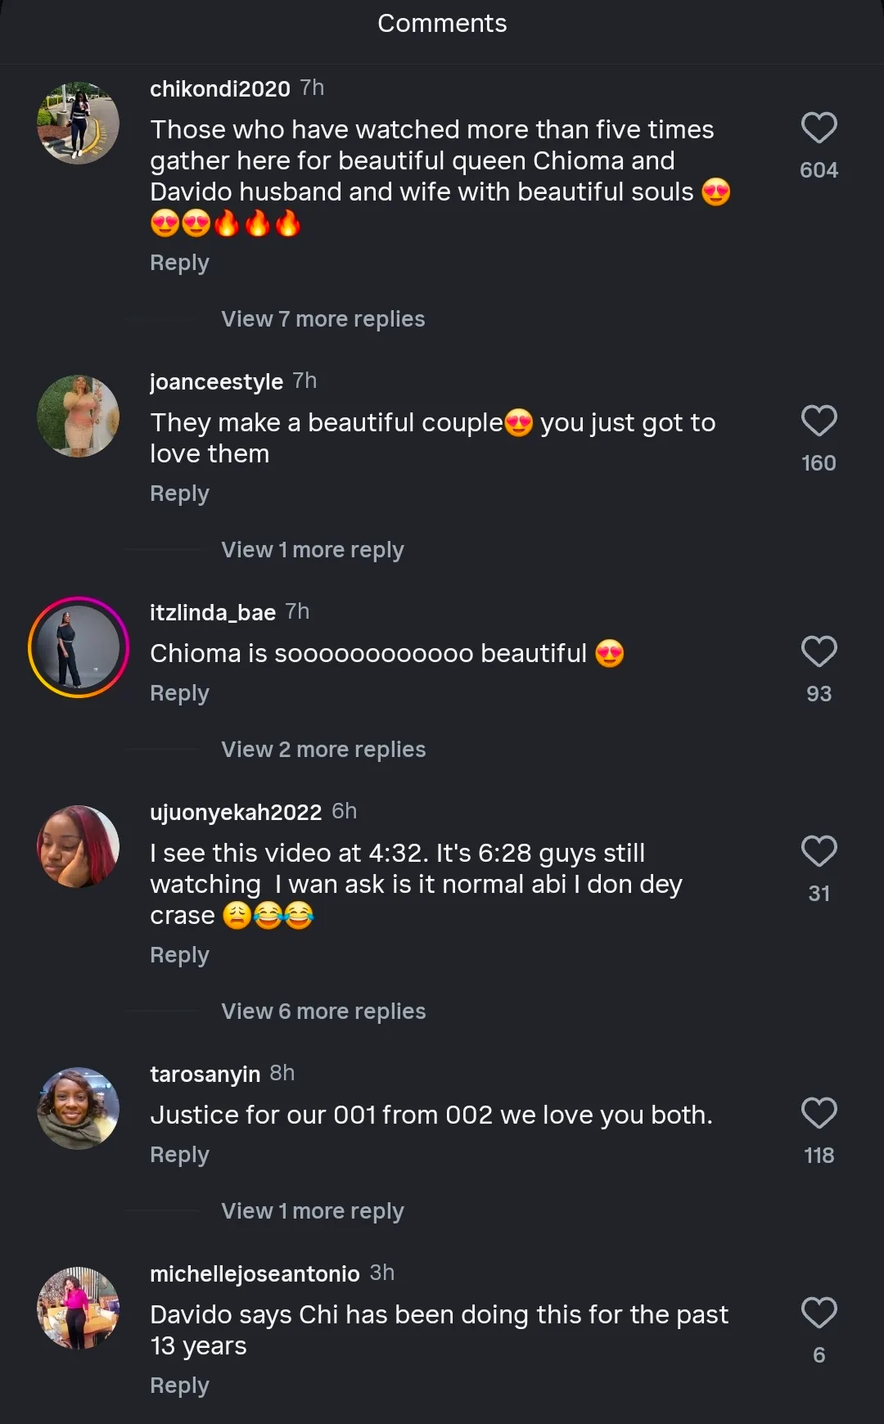Expand View 6 more replies
Image resolution: width=884 pixels, height=1424 pixels.
click(x=323, y=1012)
